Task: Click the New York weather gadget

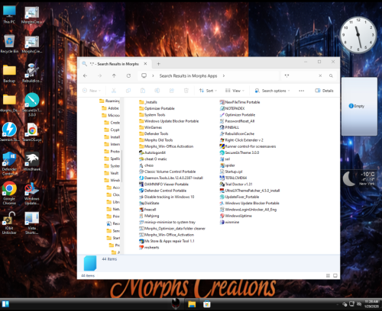Action: [x=359, y=178]
